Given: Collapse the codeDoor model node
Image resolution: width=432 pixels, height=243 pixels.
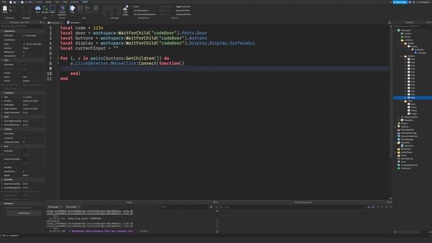Looking at the screenshot, I should click(x=399, y=40).
